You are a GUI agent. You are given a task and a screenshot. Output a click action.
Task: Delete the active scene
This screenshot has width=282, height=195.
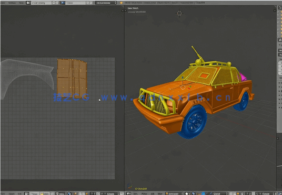(91, 3)
